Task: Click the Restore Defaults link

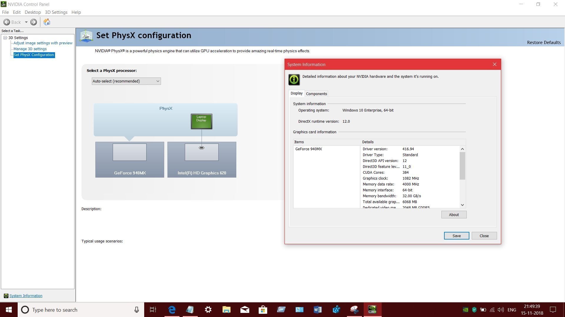Action: click(x=544, y=43)
